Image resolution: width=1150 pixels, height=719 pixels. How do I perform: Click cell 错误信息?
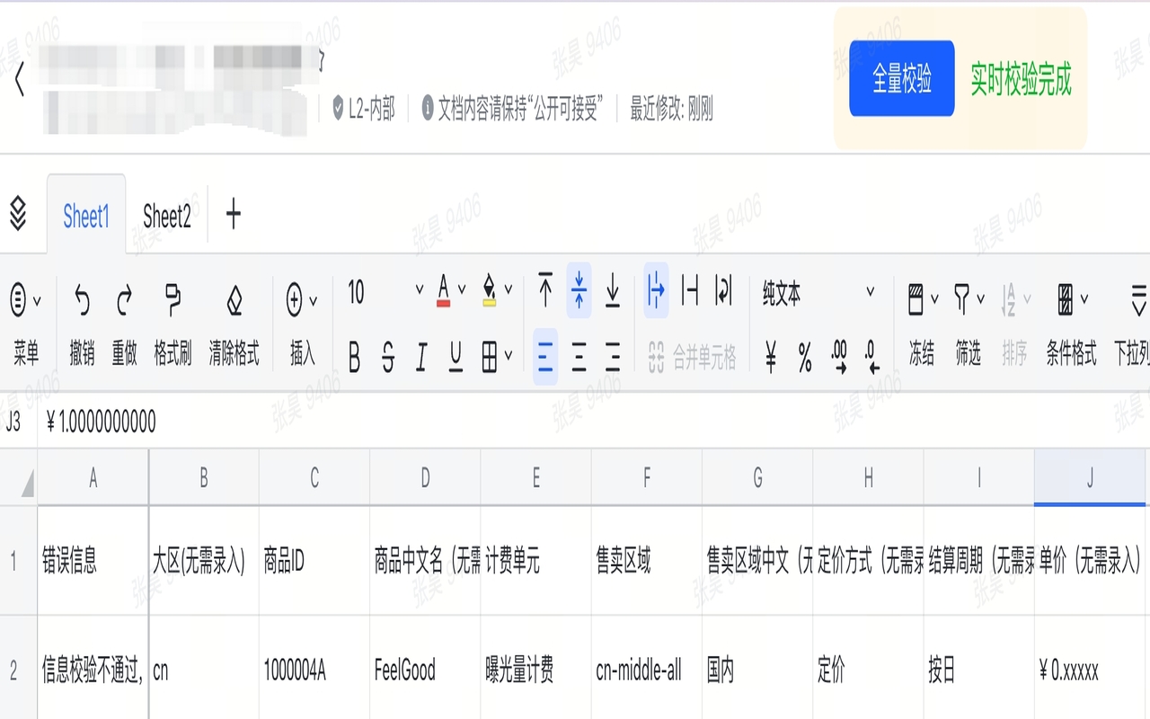pyautogui.click(x=93, y=562)
